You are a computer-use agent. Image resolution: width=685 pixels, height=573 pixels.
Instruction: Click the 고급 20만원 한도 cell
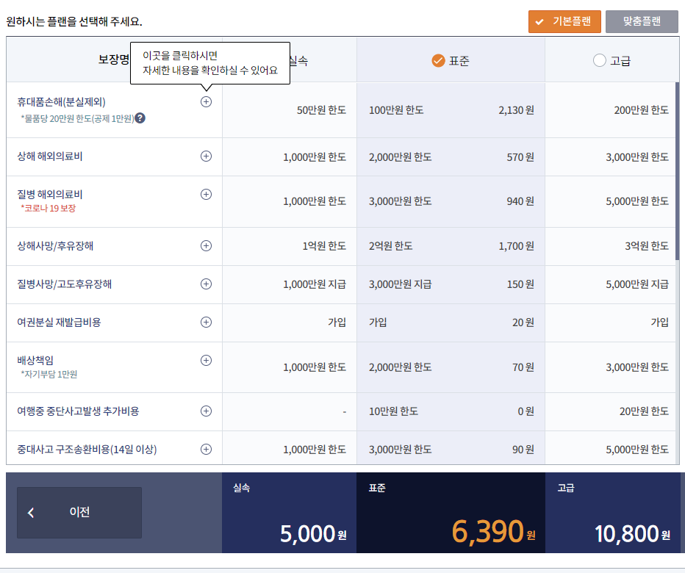coord(644,411)
